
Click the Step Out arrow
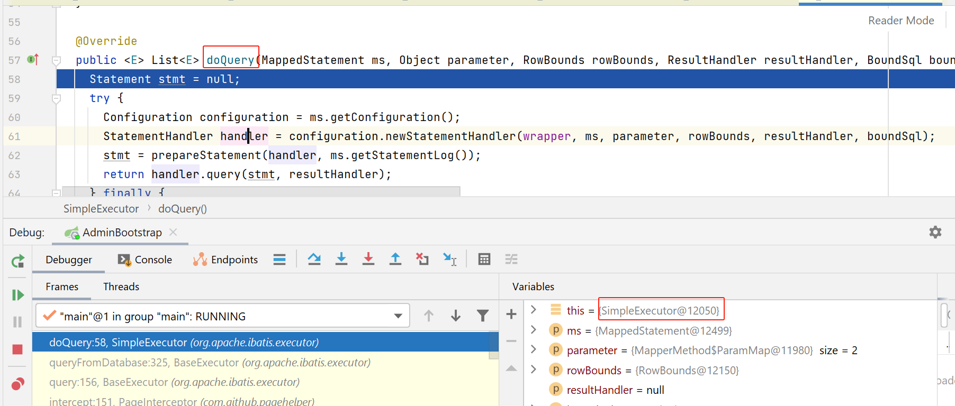(395, 259)
